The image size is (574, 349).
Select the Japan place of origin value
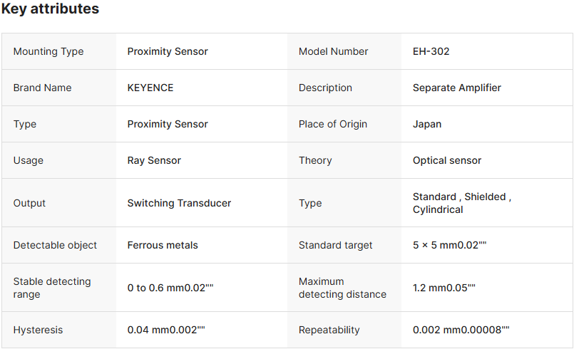[x=427, y=124]
